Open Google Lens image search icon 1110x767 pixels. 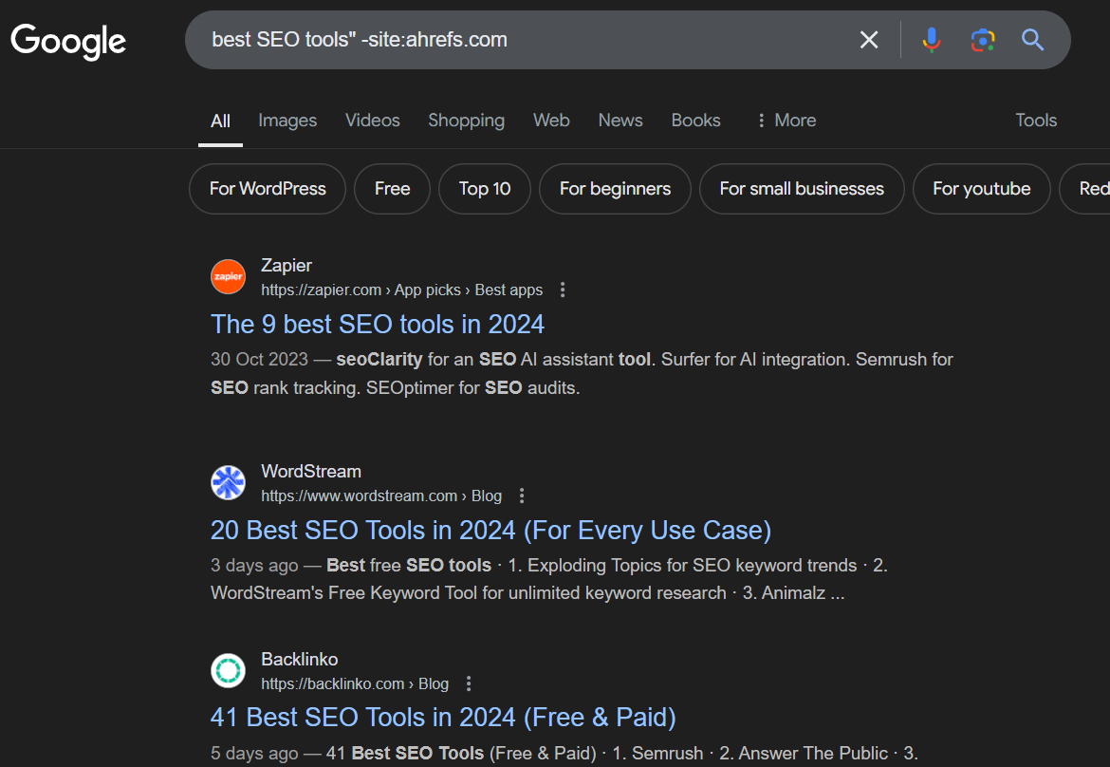983,40
